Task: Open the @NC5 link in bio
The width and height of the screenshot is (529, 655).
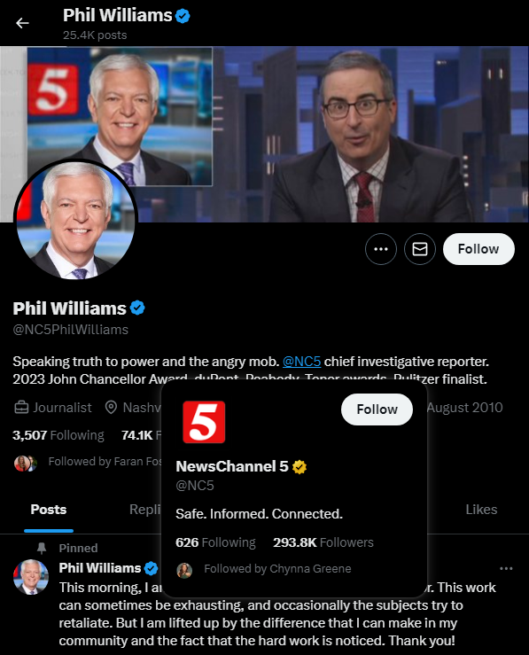Action: [301, 362]
